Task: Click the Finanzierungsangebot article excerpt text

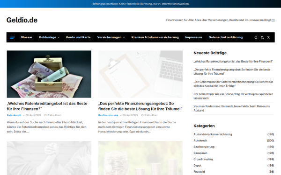Action: click(x=137, y=127)
